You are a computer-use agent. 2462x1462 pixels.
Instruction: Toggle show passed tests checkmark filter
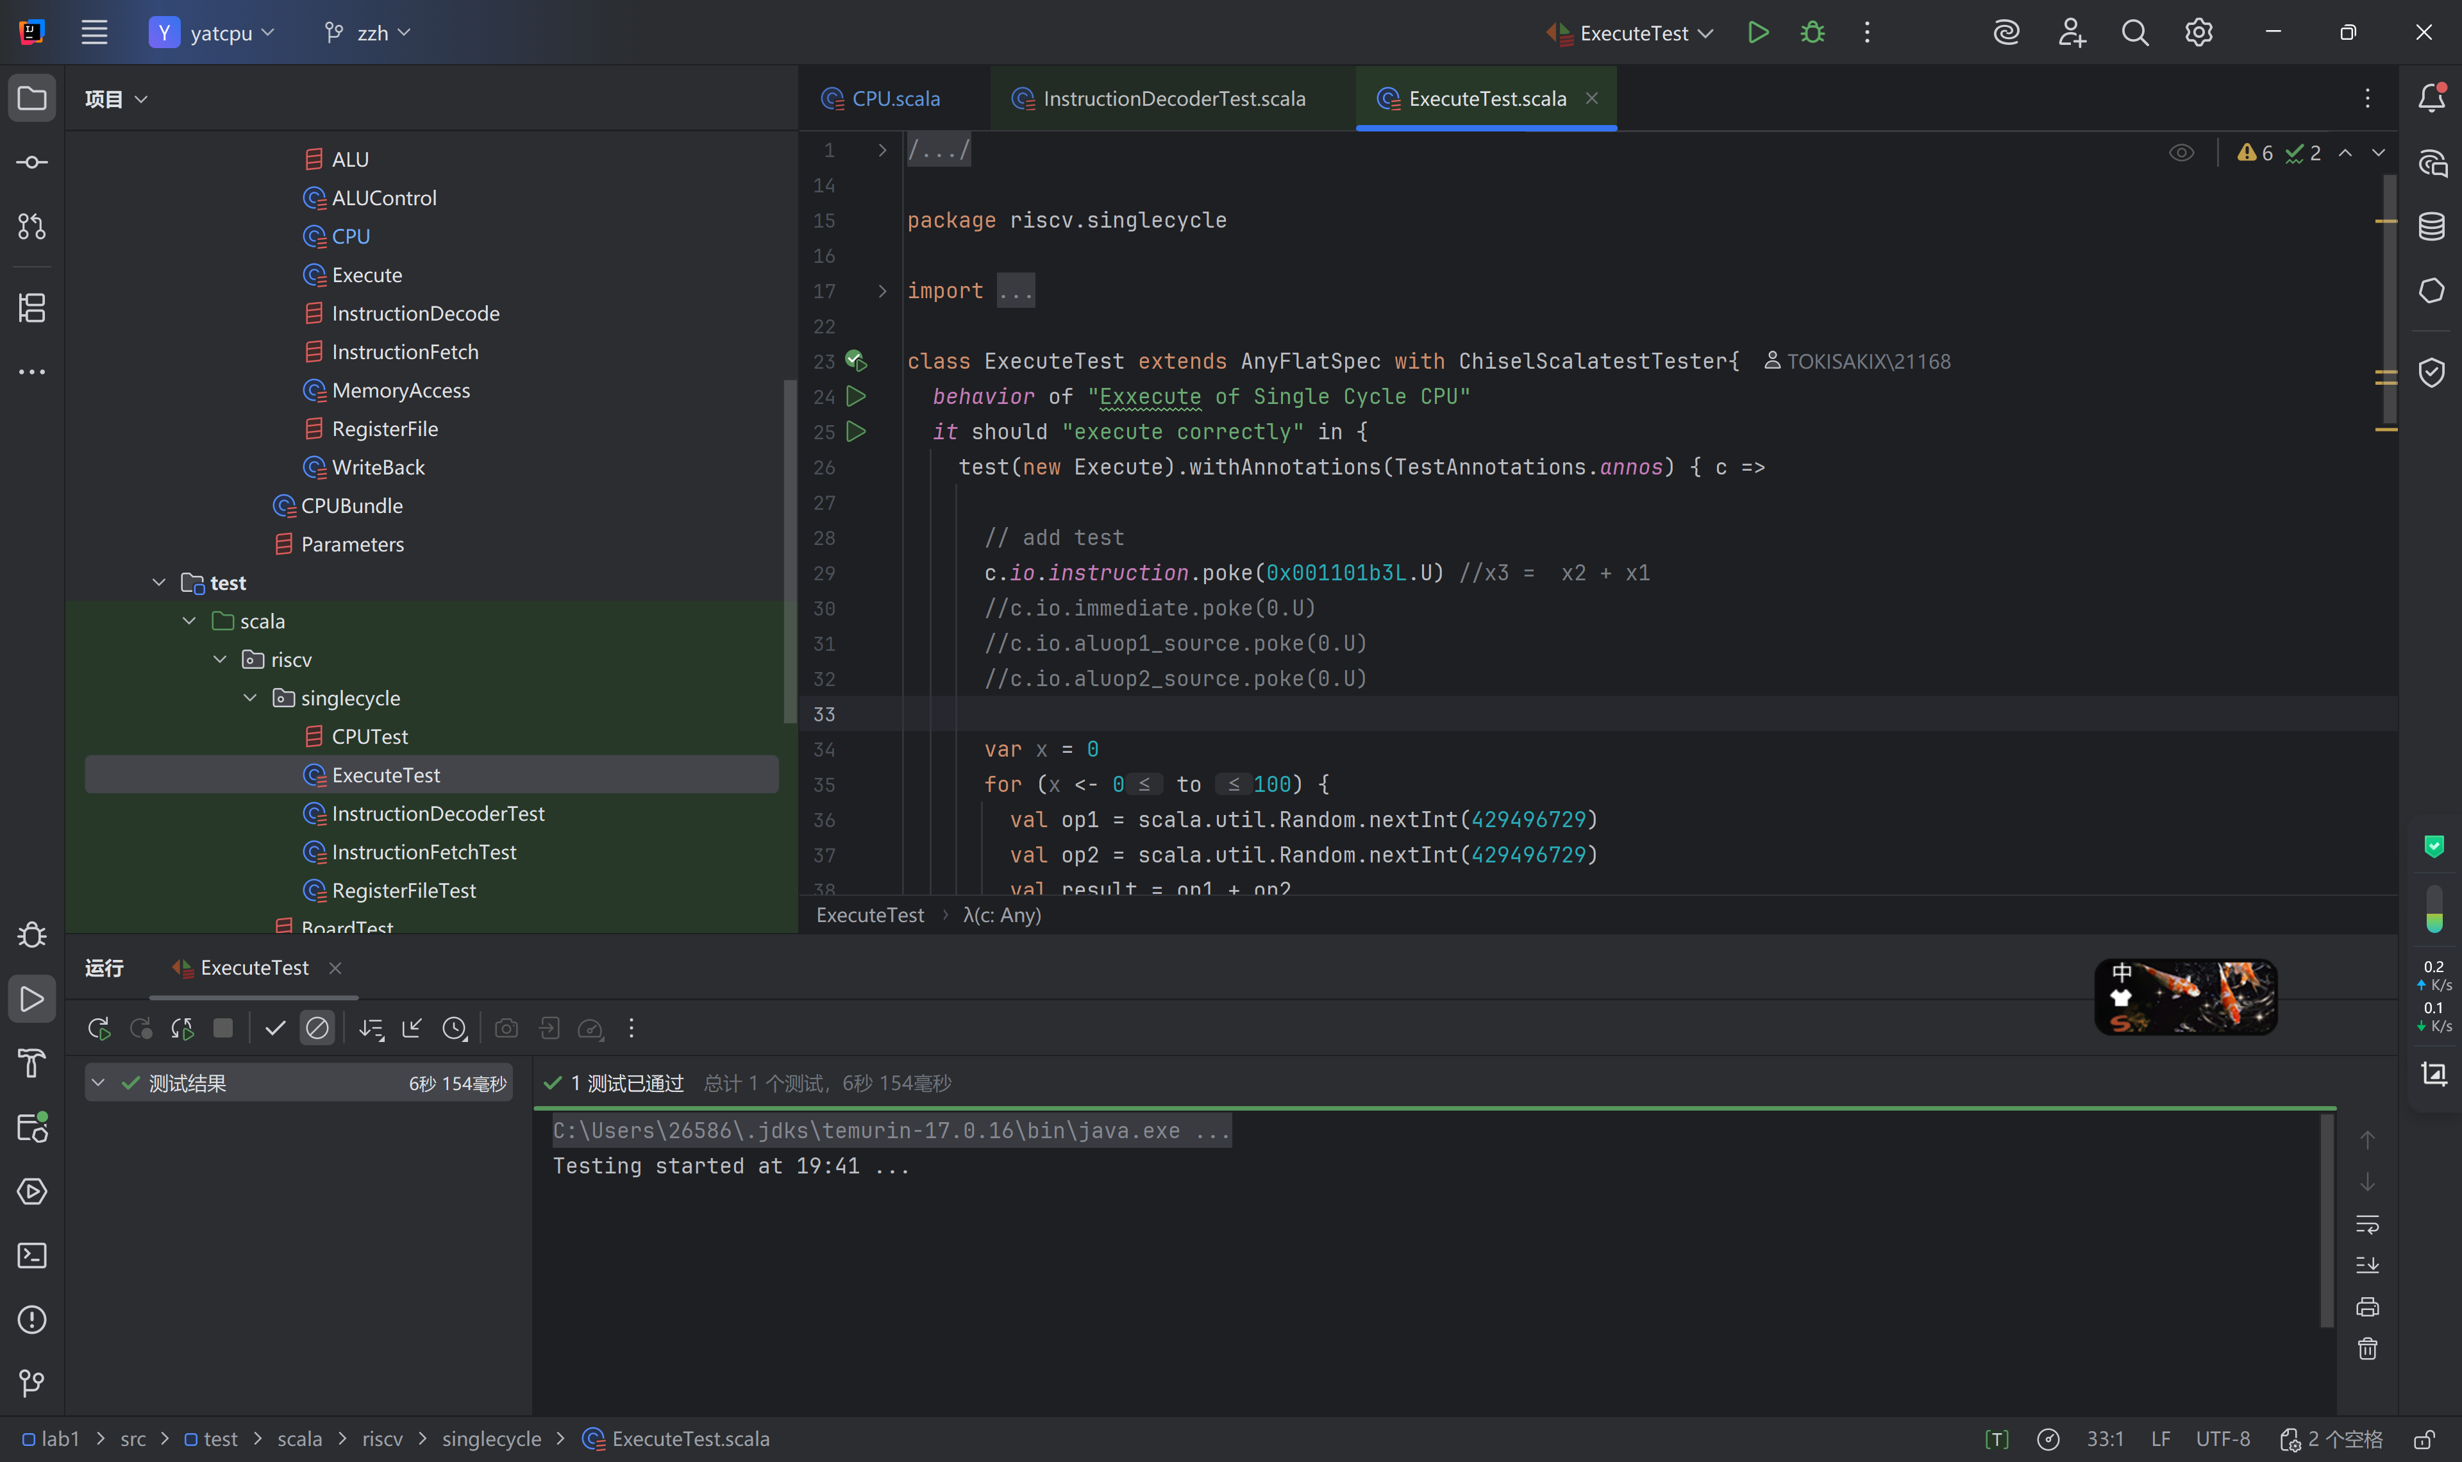coord(275,1029)
